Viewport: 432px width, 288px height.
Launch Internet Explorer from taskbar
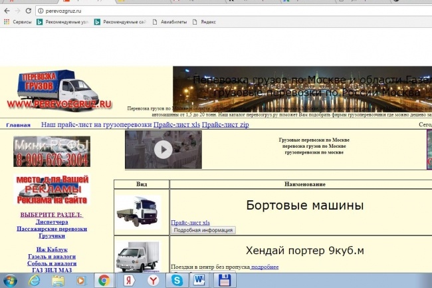click(34, 281)
